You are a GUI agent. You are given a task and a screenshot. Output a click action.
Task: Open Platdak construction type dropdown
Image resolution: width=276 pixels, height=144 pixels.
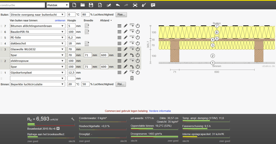pyautogui.click(x=58, y=5)
